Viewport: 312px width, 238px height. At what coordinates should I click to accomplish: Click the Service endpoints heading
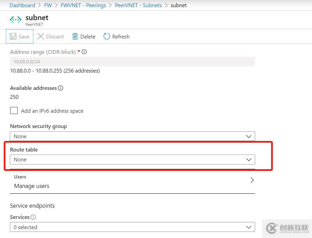[32, 206]
